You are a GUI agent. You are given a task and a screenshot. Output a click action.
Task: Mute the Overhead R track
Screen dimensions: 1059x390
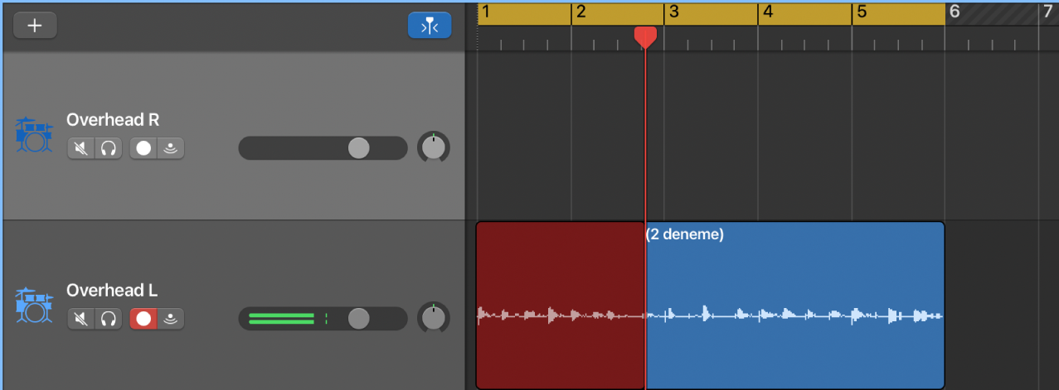pos(81,148)
